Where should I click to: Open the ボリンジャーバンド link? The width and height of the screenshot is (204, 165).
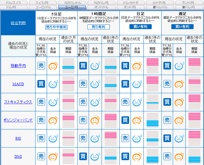coord(18,120)
